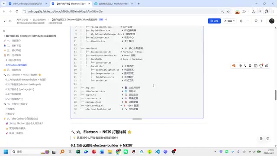Open the 编辑 edit mode dropdown
The height and width of the screenshot is (156, 277).
(229, 21)
